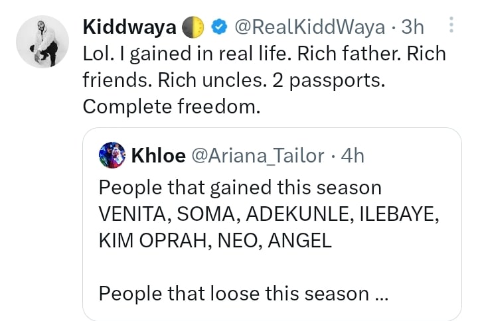The height and width of the screenshot is (321, 478).
Task: Click the Khloe display name
Action: click(x=157, y=156)
